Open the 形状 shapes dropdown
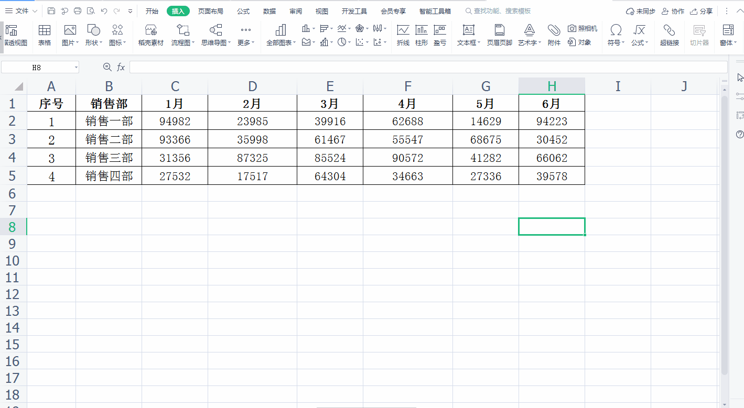744x408 pixels. (x=94, y=36)
